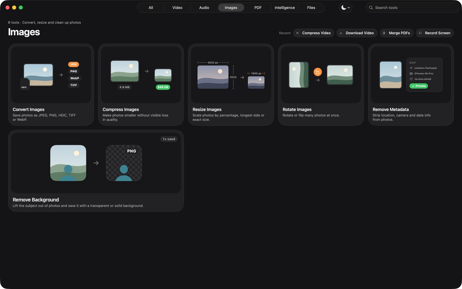Open the PDF tab
Viewport: 462px width, 289px height.
(258, 8)
